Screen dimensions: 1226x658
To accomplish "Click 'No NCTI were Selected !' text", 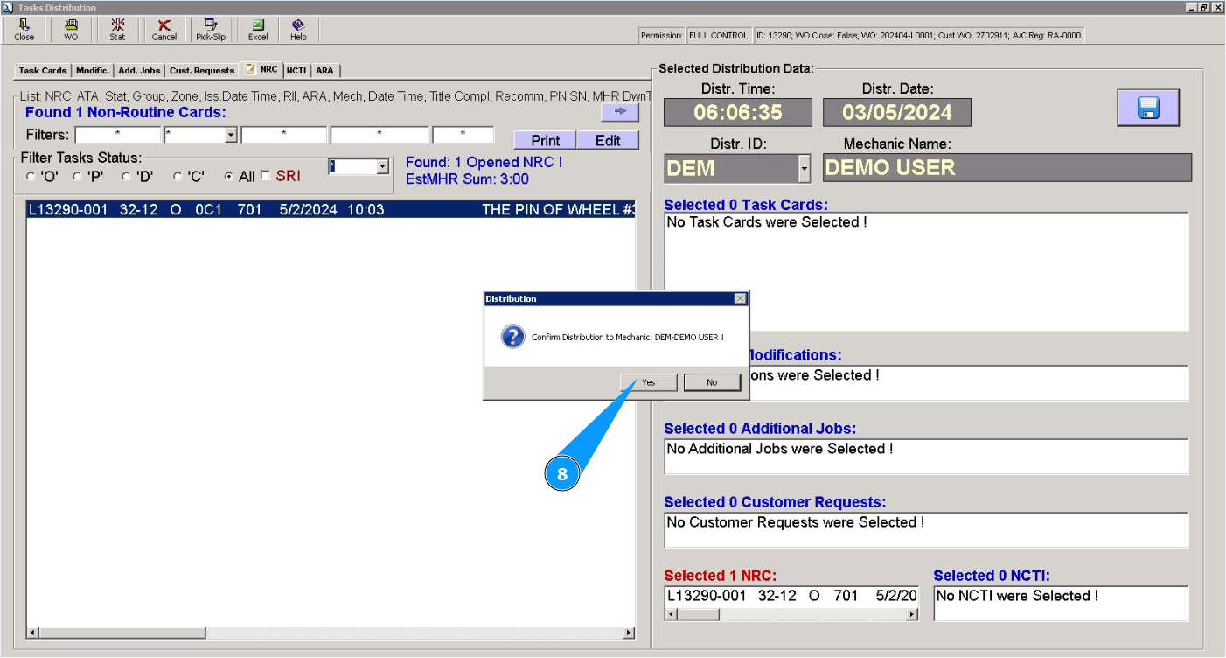I will click(x=1018, y=596).
